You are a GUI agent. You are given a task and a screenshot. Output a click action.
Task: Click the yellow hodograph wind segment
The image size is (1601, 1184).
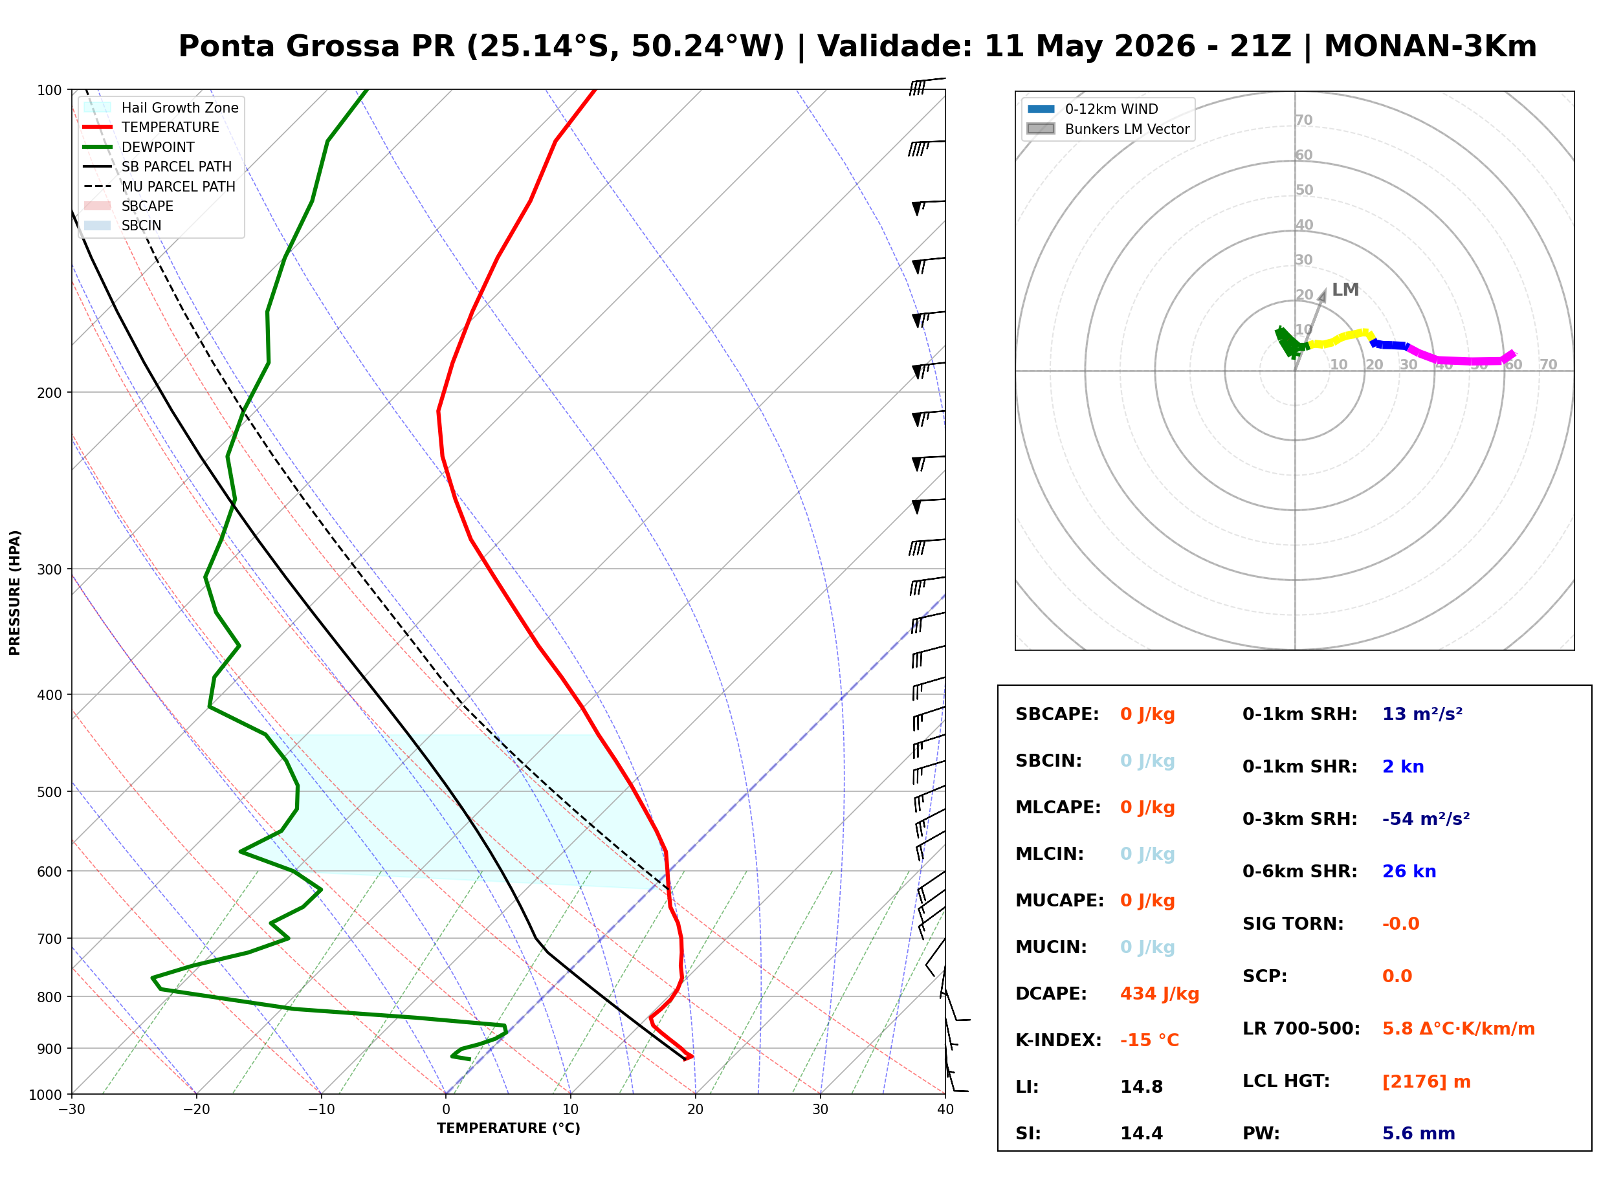coord(1340,338)
